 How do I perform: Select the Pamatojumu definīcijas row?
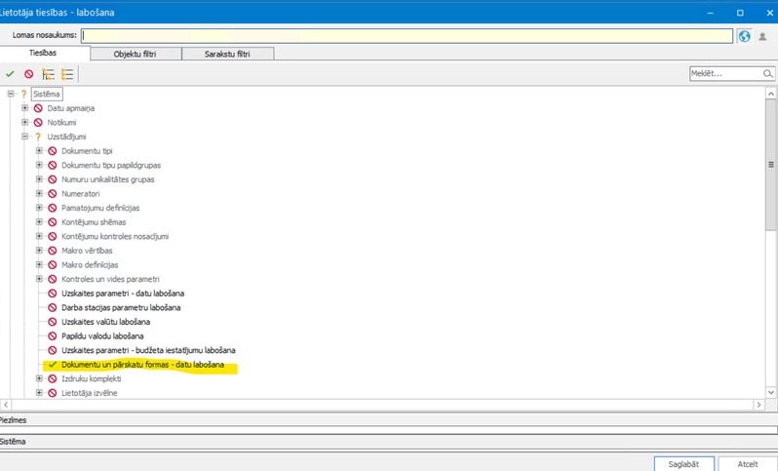tap(100, 208)
